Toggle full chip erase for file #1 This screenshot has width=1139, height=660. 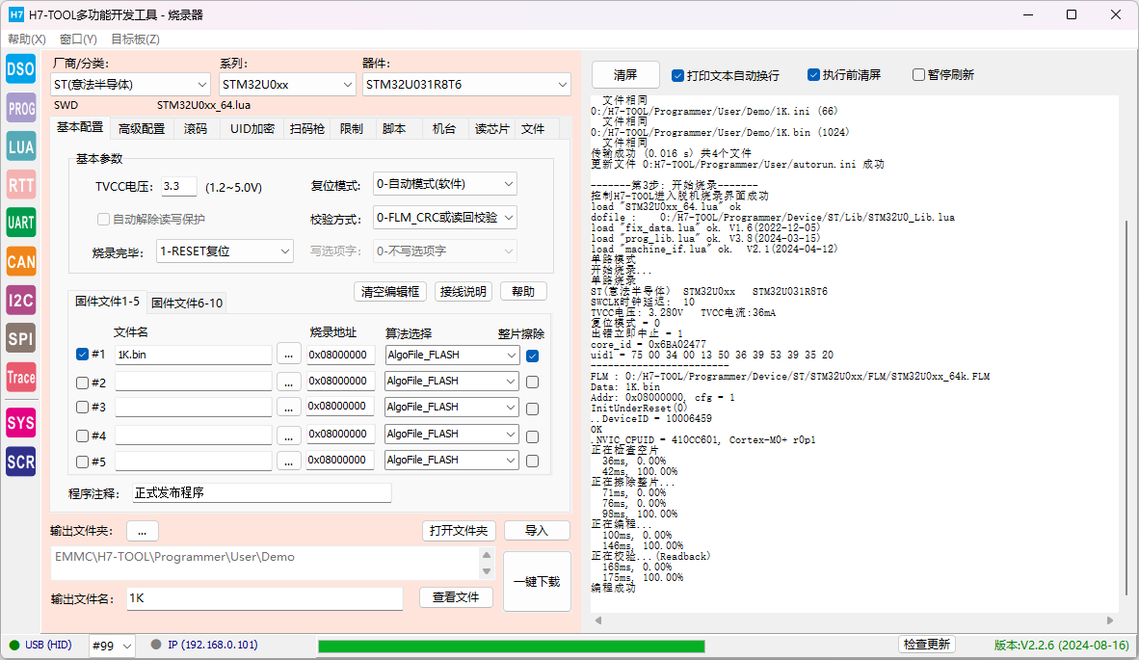533,356
